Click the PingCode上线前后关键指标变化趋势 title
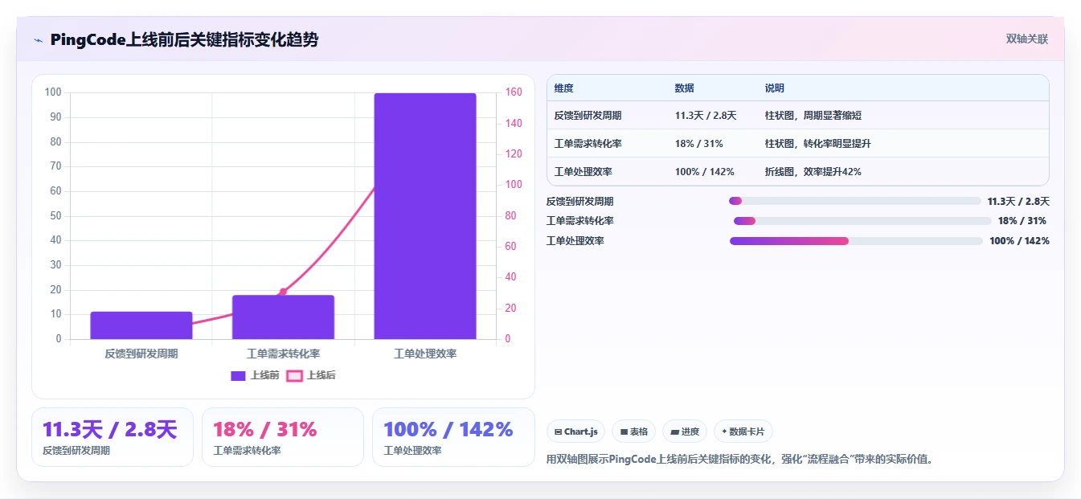 pos(184,39)
